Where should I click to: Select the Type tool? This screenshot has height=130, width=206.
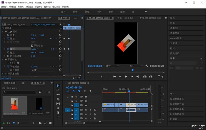(x=58, y=117)
